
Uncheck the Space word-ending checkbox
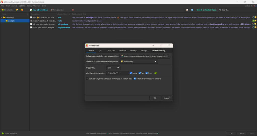[131, 73]
